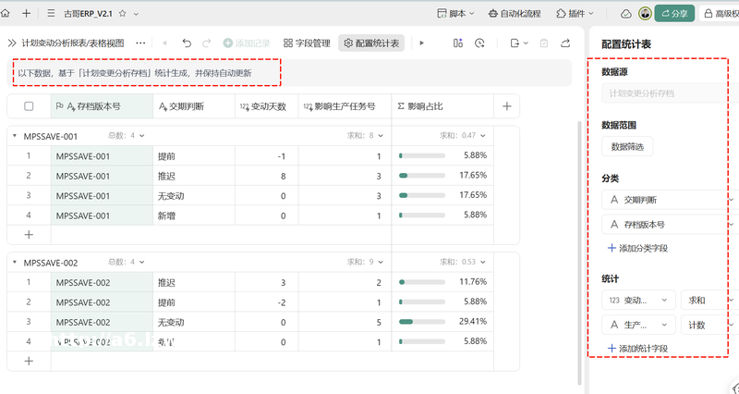Collapse the MPSSAVE-002 group

point(14,262)
